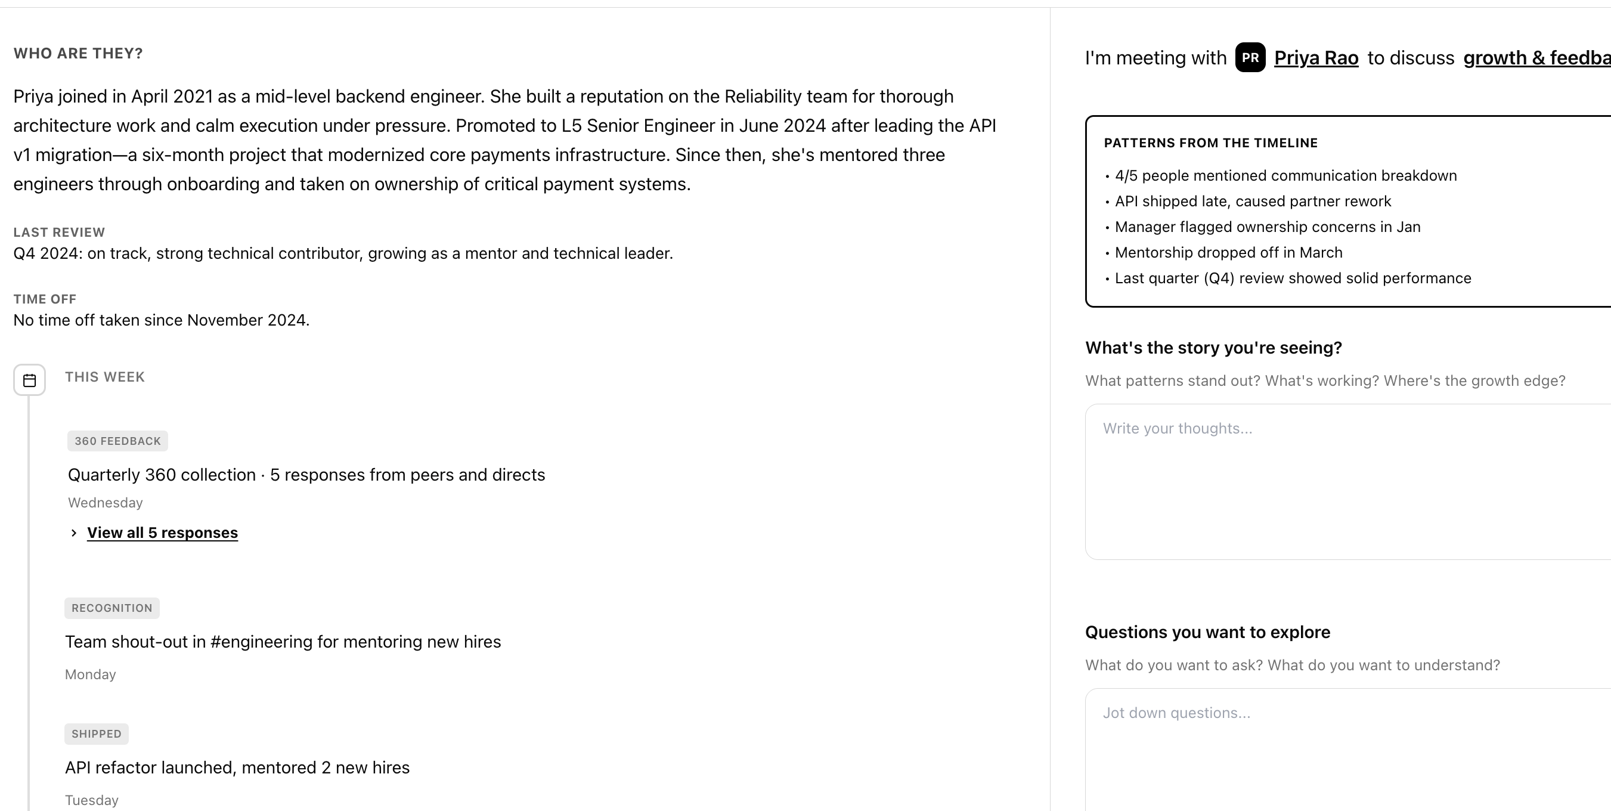Click the communication breakdown pattern bullet
The width and height of the screenshot is (1611, 811).
pos(1285,176)
